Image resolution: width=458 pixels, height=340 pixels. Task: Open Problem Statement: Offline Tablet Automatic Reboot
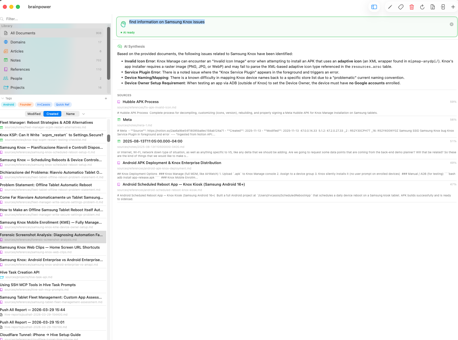pos(53,187)
